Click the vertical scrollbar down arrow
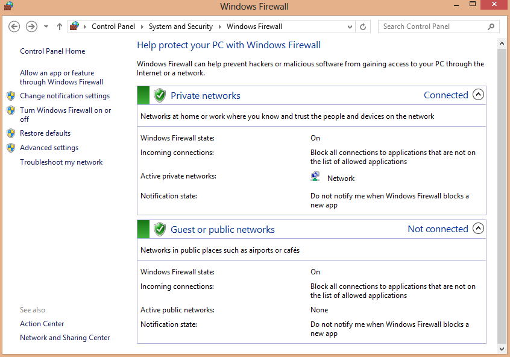Image resolution: width=510 pixels, height=357 pixels. point(501,349)
